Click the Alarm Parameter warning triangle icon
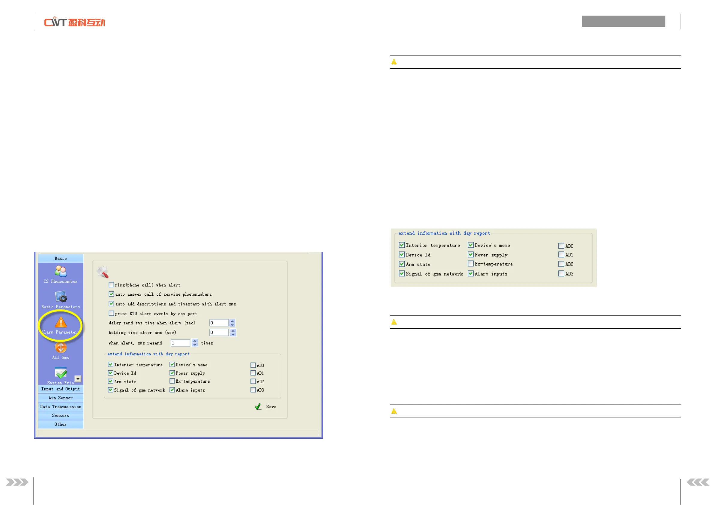714x505 pixels. [61, 322]
